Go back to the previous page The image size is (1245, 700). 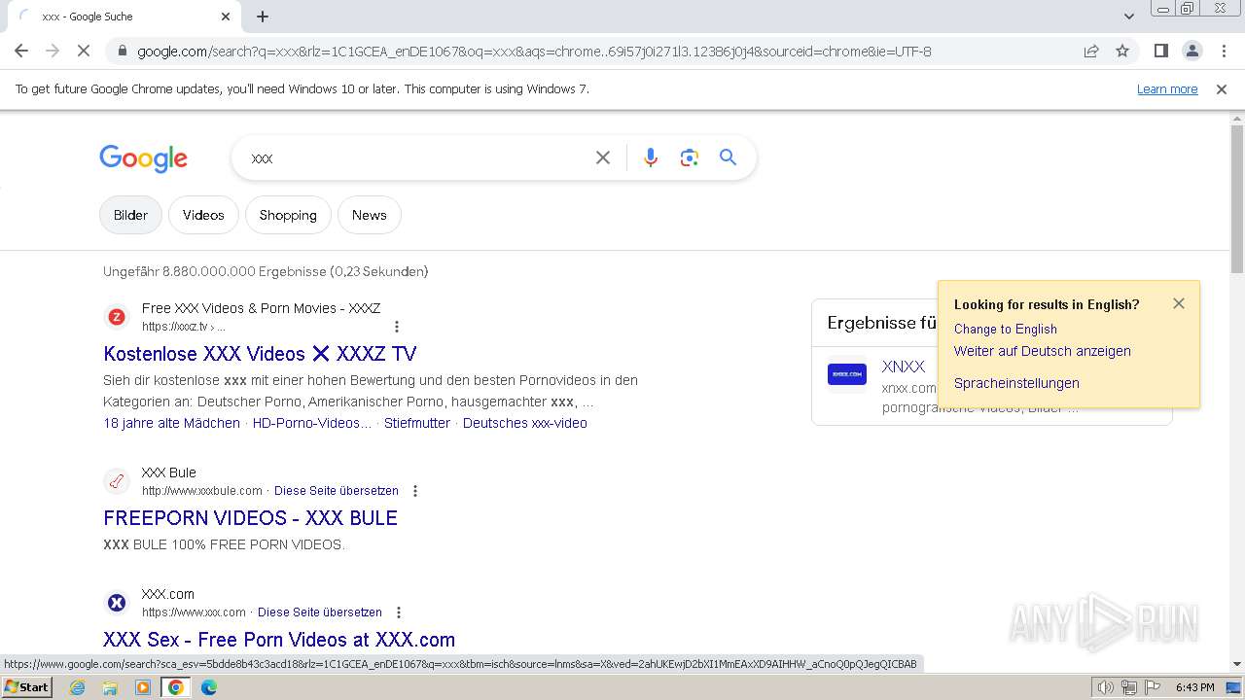21,51
